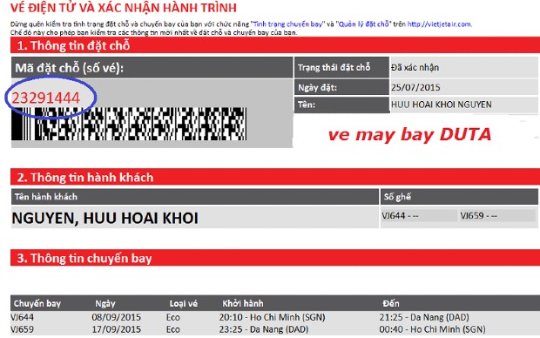540x338 pixels.
Task: Click the 'Ngày' column header
Action: tap(105, 303)
